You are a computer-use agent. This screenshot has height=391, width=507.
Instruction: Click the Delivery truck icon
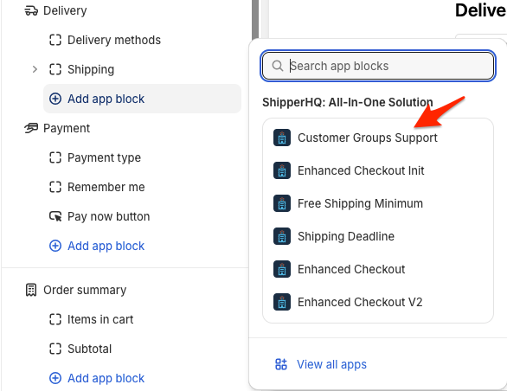(x=31, y=10)
